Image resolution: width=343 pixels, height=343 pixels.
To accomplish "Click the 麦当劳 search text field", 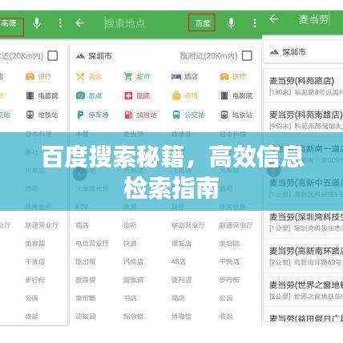I will (x=313, y=19).
